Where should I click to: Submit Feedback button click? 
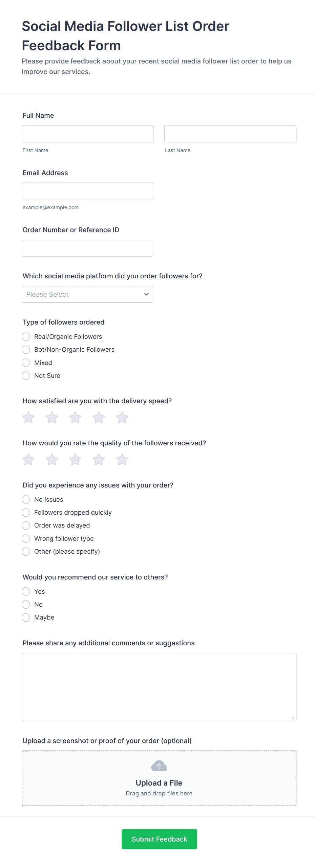tap(159, 839)
